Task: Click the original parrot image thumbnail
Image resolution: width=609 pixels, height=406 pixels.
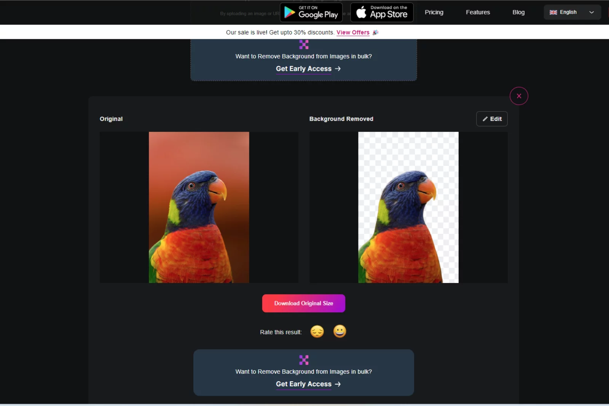Action: 199,207
